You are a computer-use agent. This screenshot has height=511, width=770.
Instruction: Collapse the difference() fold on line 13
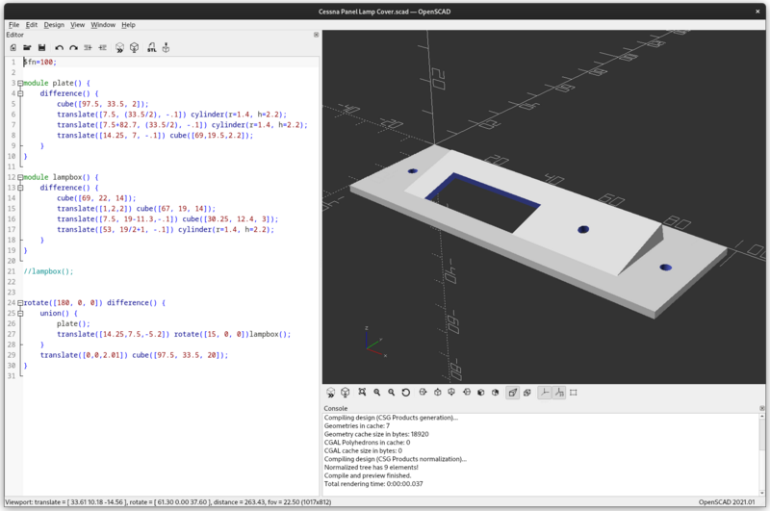(20, 188)
